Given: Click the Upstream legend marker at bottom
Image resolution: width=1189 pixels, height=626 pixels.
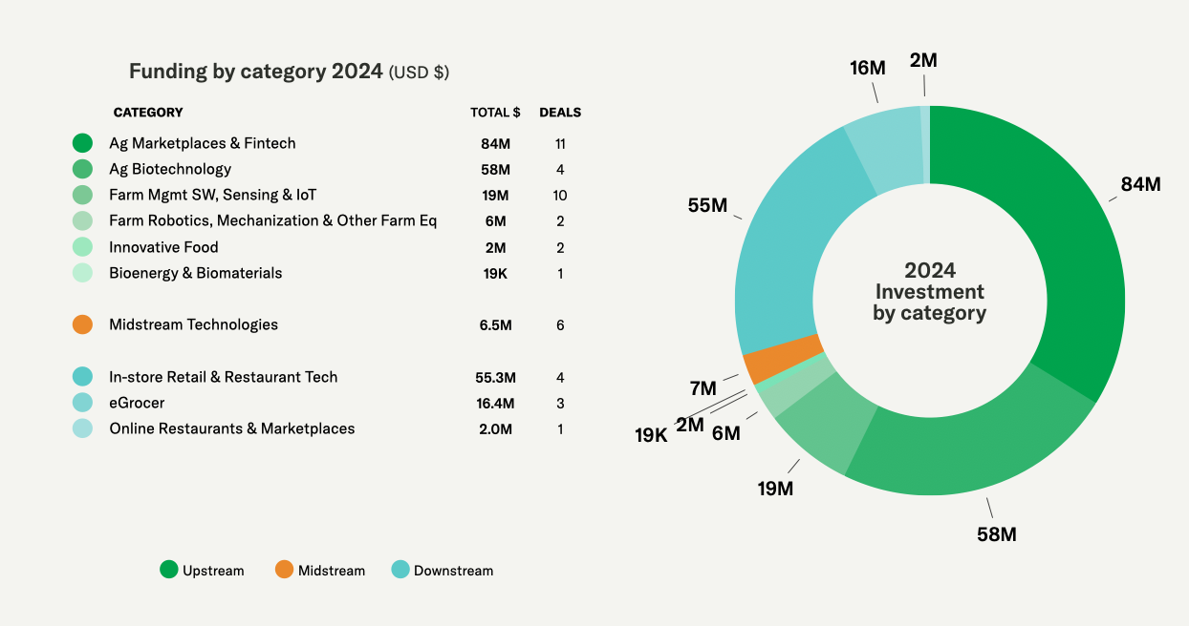Looking at the screenshot, I should 169,570.
